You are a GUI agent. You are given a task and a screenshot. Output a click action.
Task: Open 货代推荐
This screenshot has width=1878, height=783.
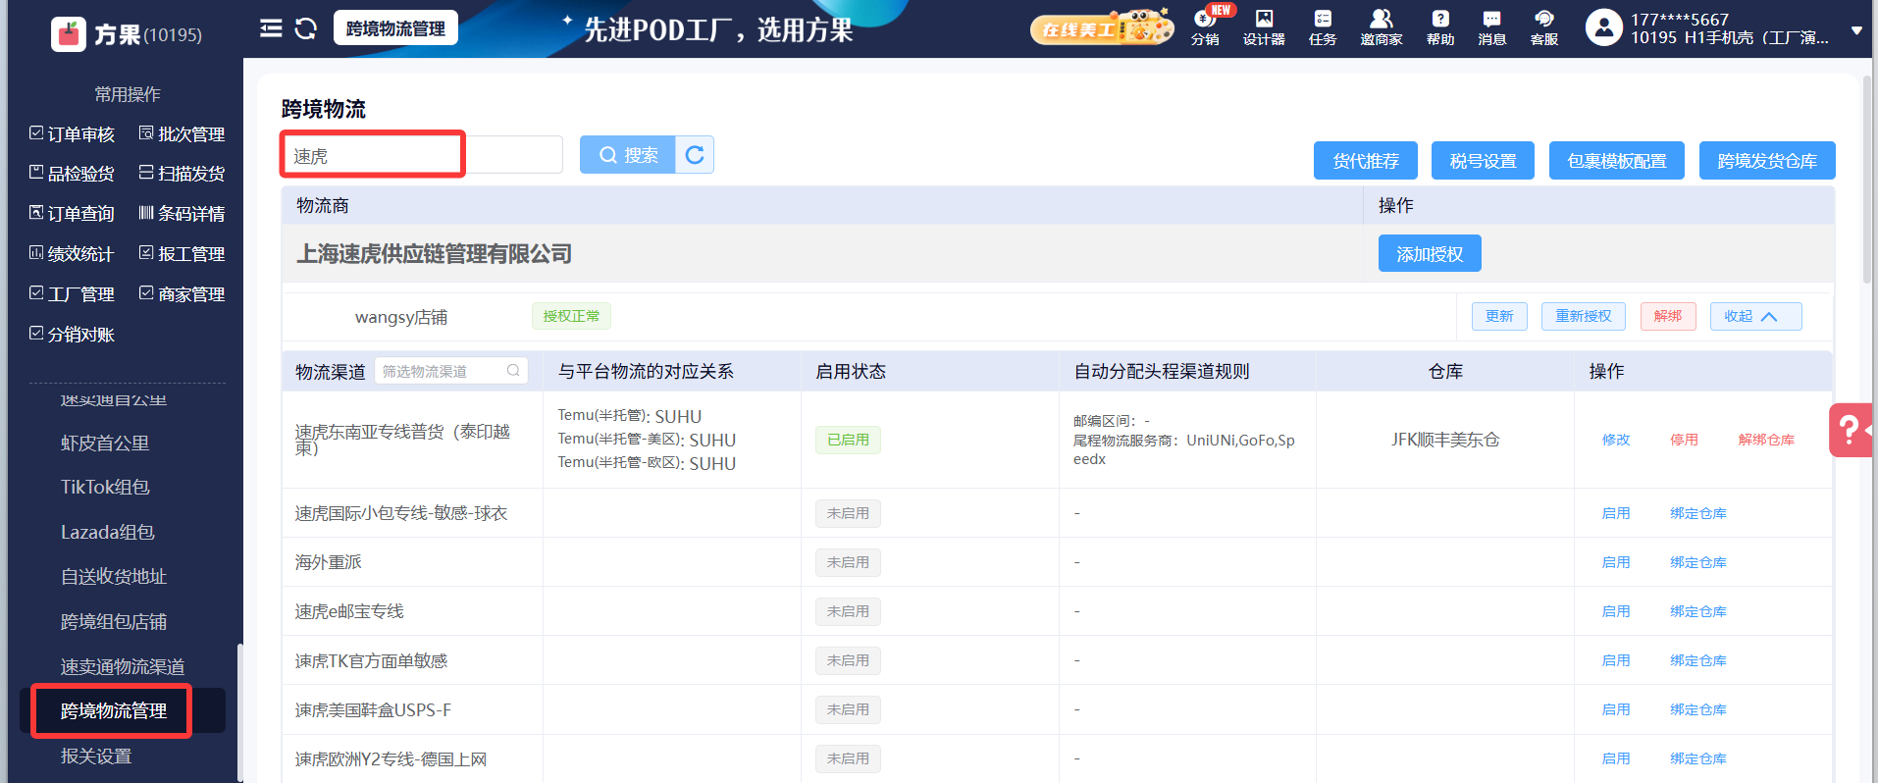(1366, 161)
